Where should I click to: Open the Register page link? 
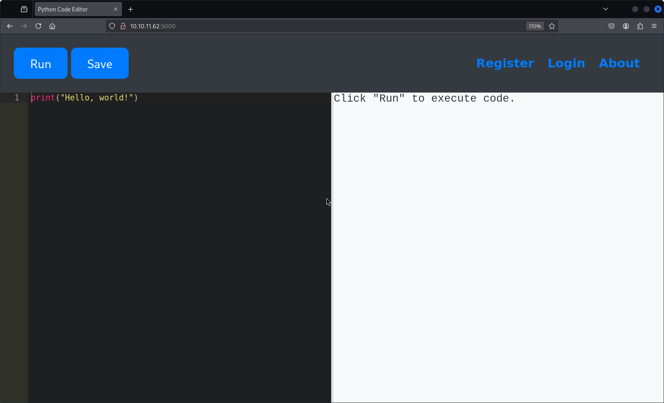[x=505, y=63]
